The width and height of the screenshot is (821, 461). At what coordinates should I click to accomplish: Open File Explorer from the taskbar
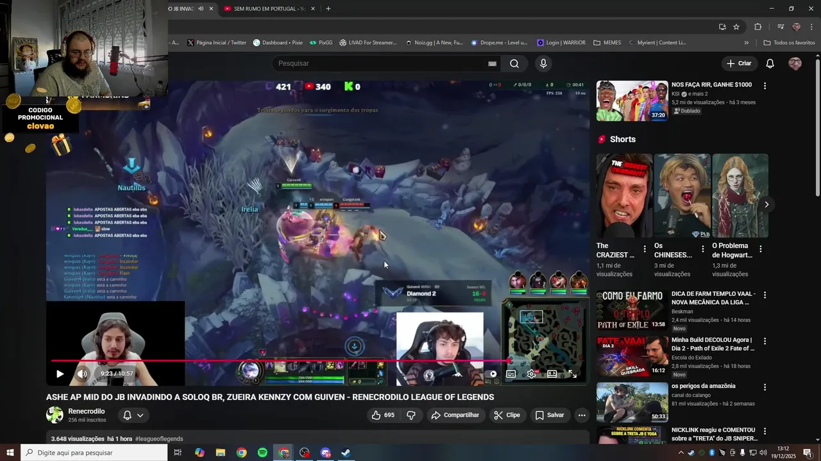(x=220, y=453)
